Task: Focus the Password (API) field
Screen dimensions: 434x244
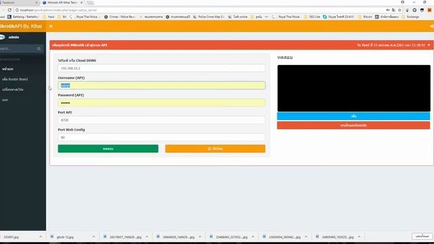Action: (161, 102)
